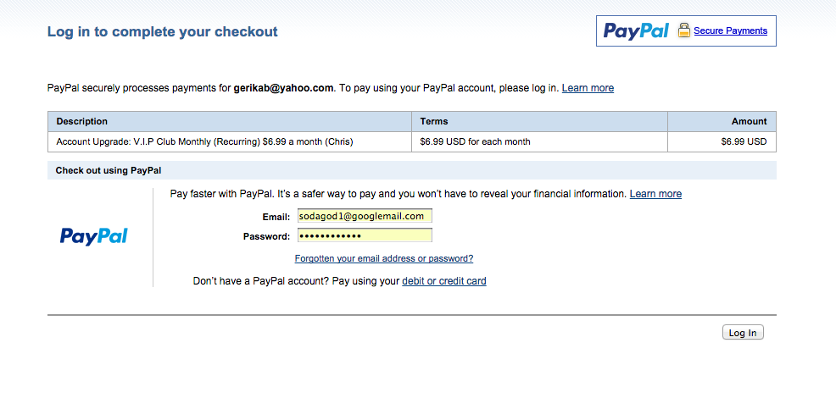
Task: Click the PayPal logo beside login form
Action: (94, 236)
